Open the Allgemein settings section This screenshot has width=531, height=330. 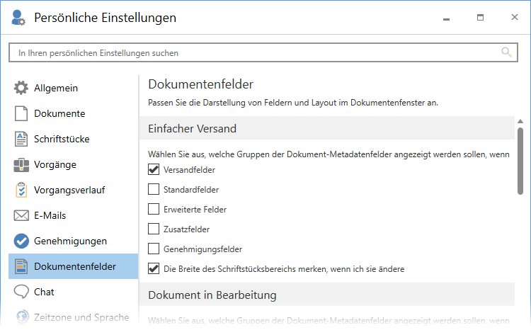[73, 88]
